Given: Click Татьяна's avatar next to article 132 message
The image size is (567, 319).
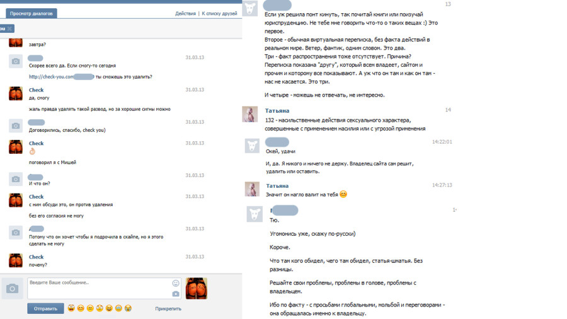Looking at the screenshot, I should click(250, 114).
